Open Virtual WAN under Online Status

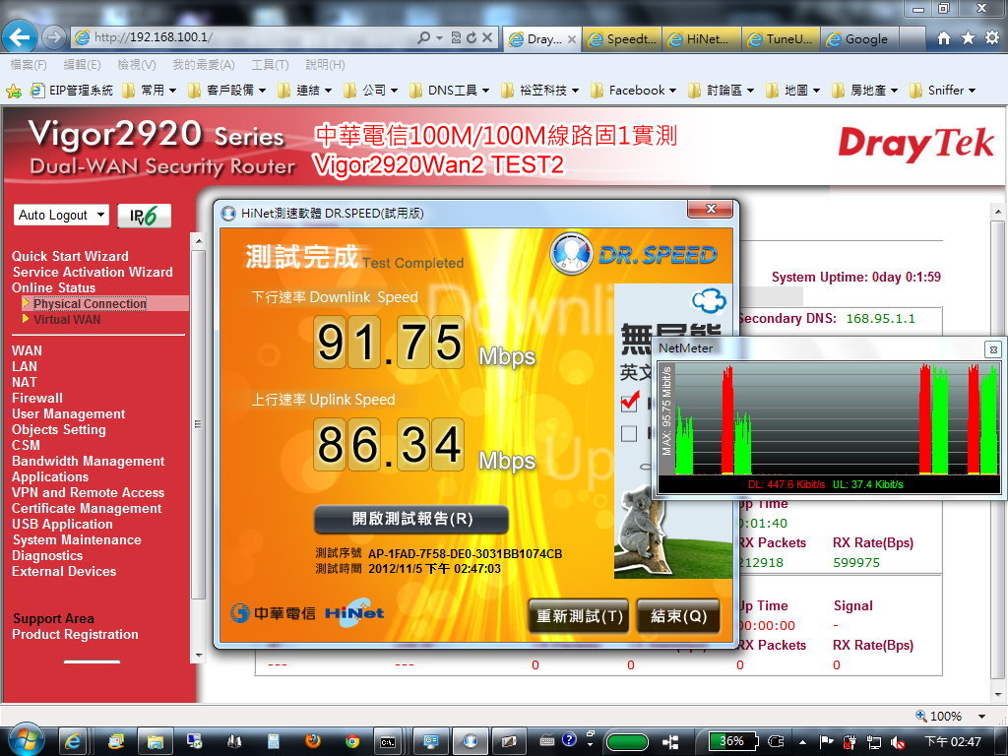click(x=67, y=320)
